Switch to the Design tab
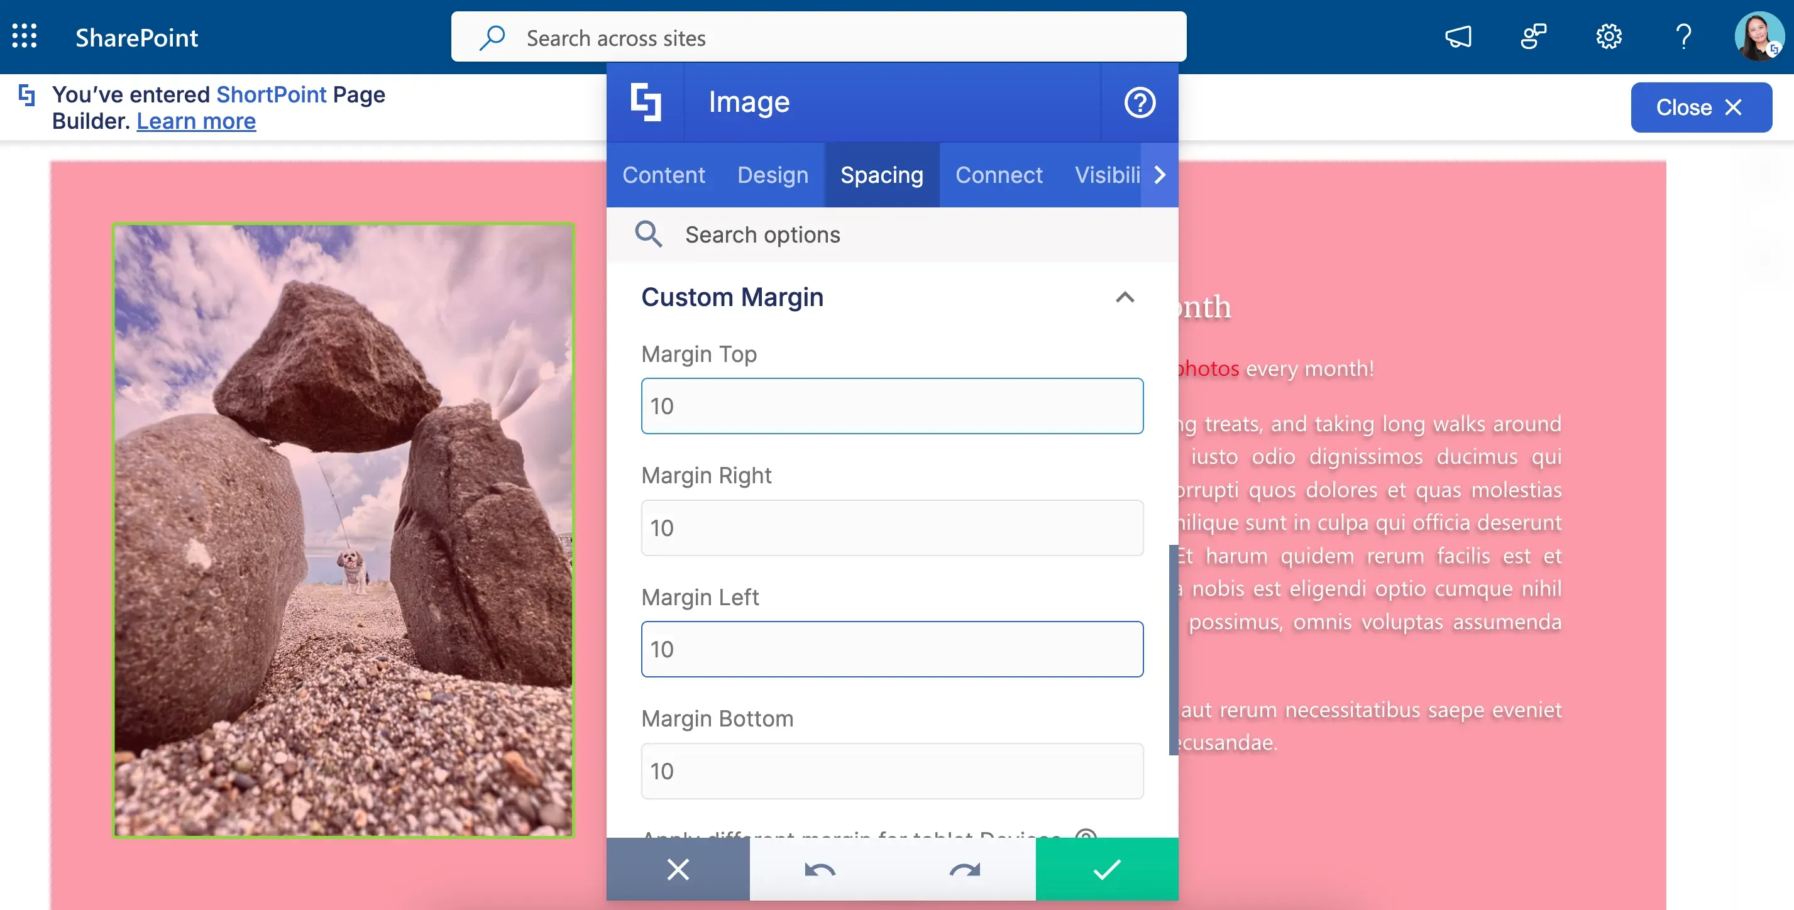Viewport: 1794px width, 910px height. [x=773, y=175]
